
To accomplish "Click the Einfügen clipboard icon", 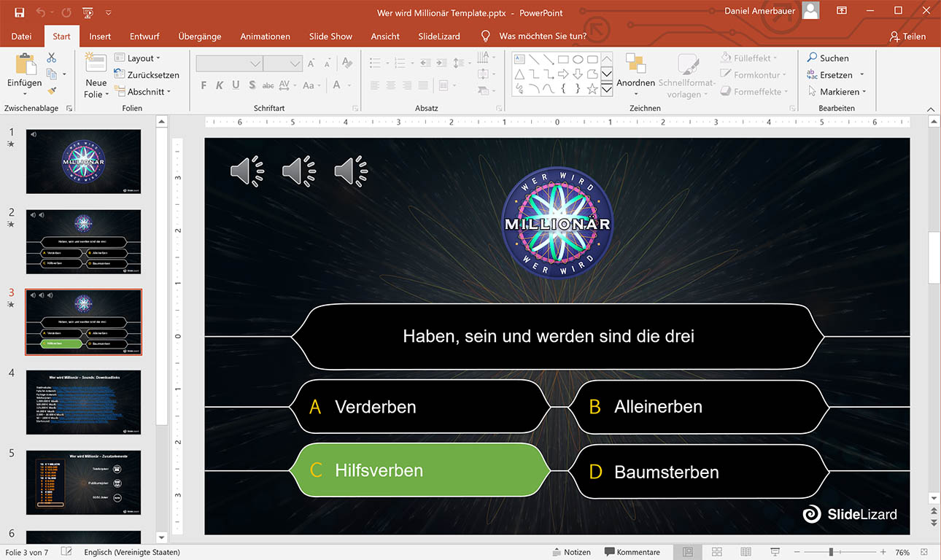I will 25,63.
